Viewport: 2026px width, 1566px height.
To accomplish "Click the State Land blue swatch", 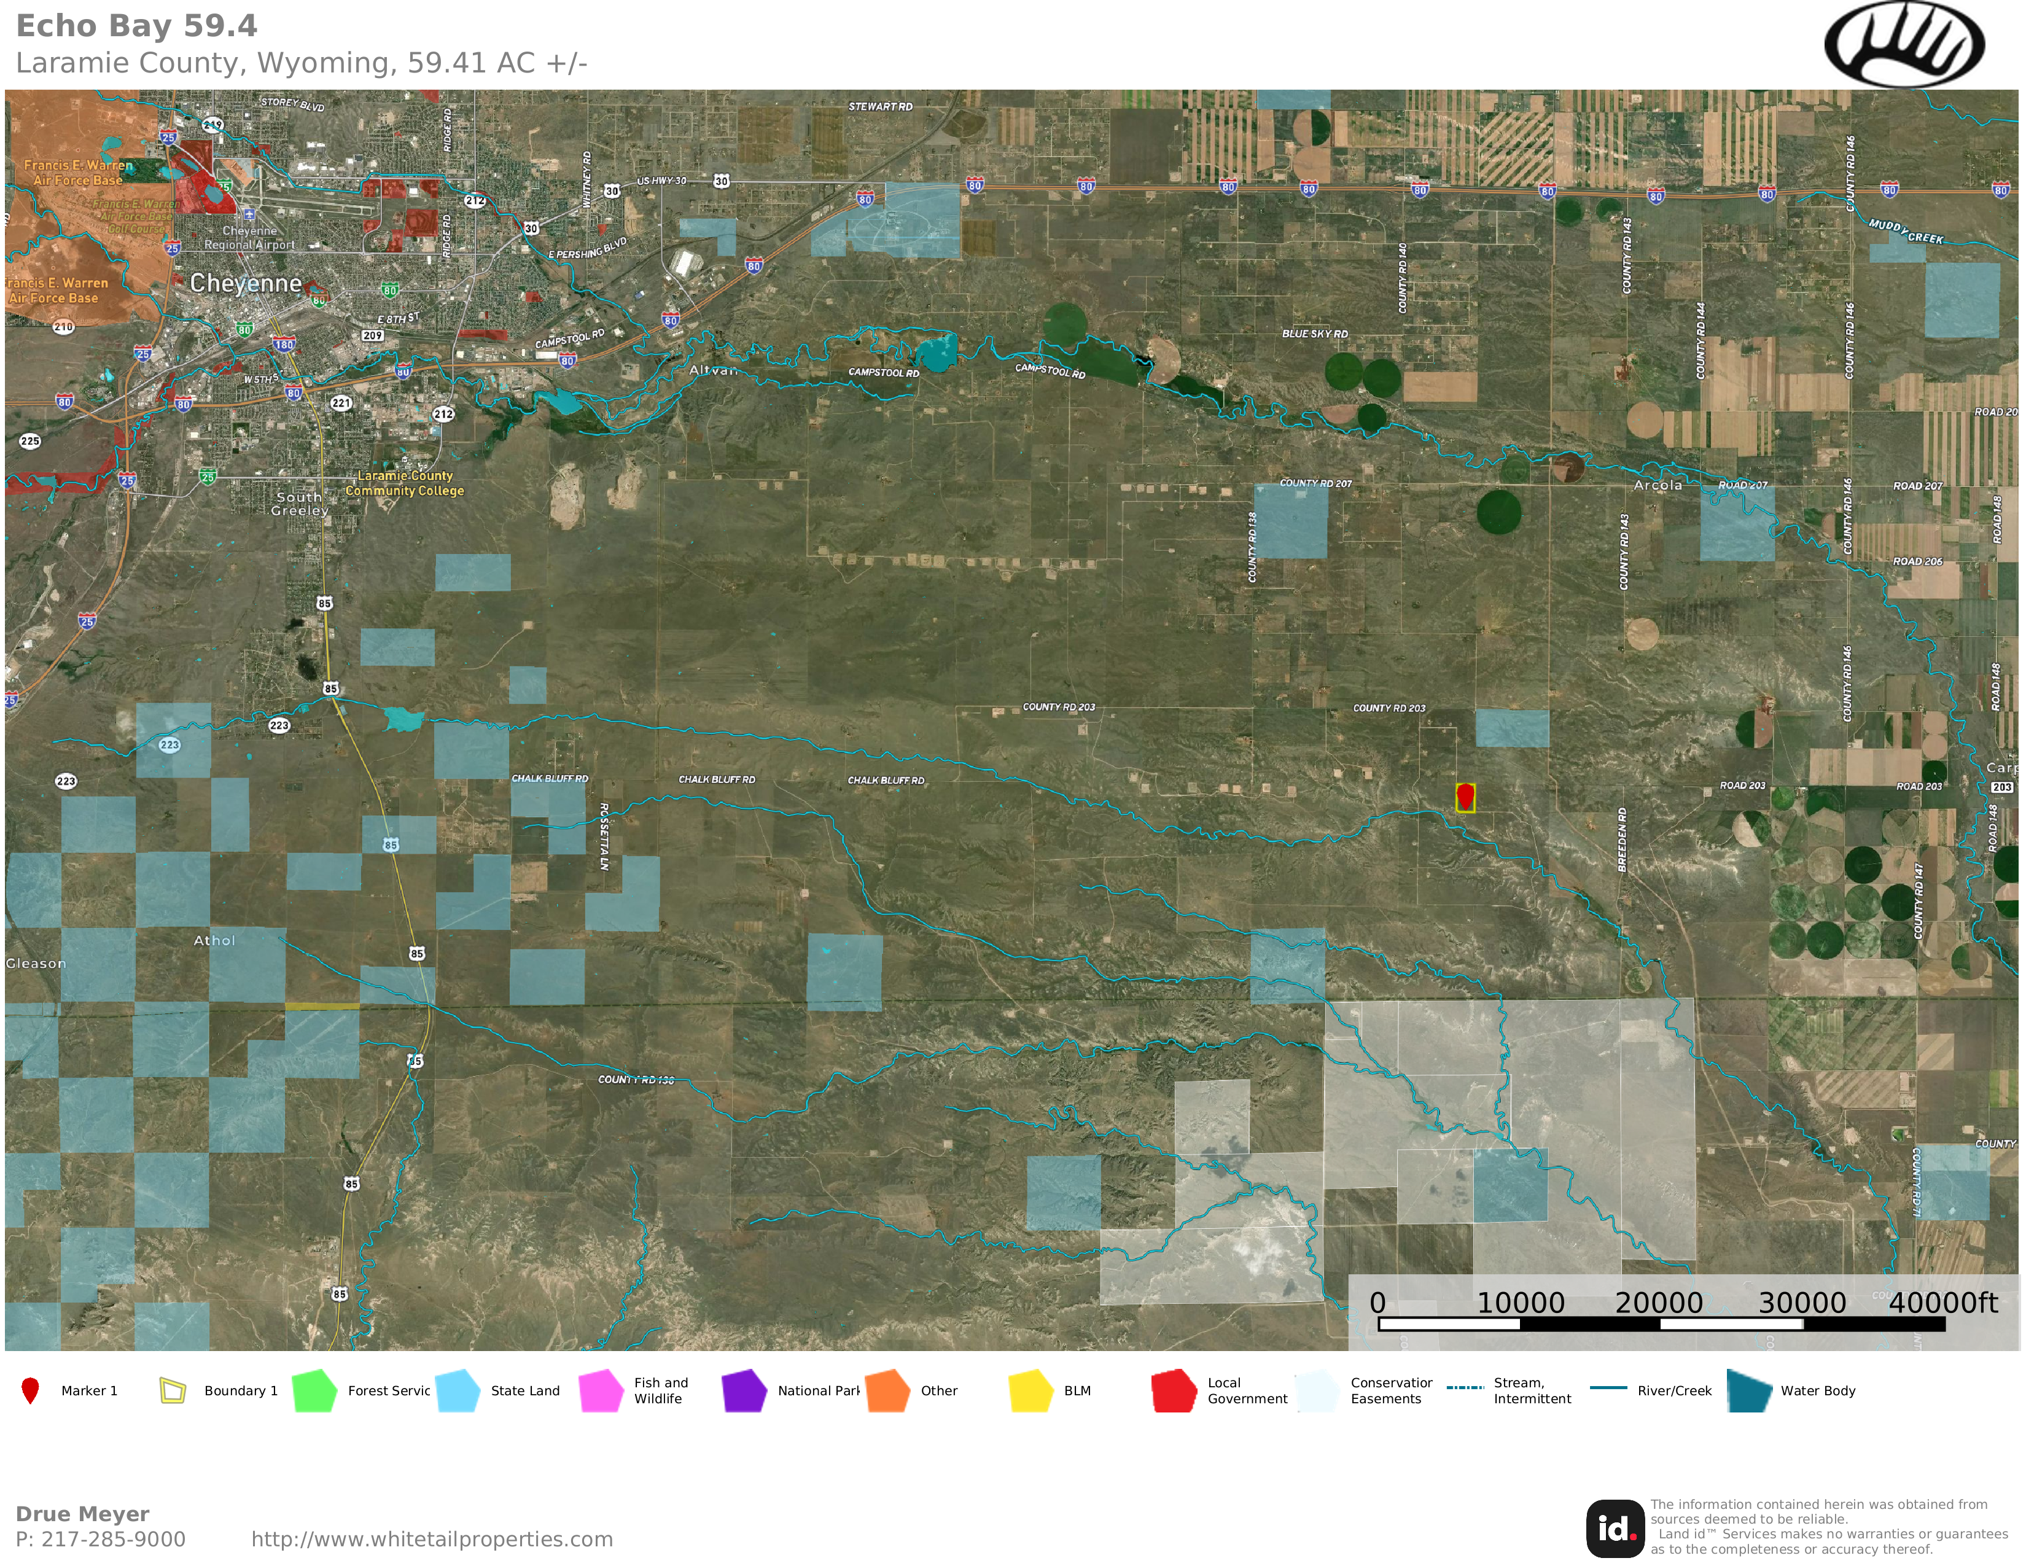I will [458, 1390].
